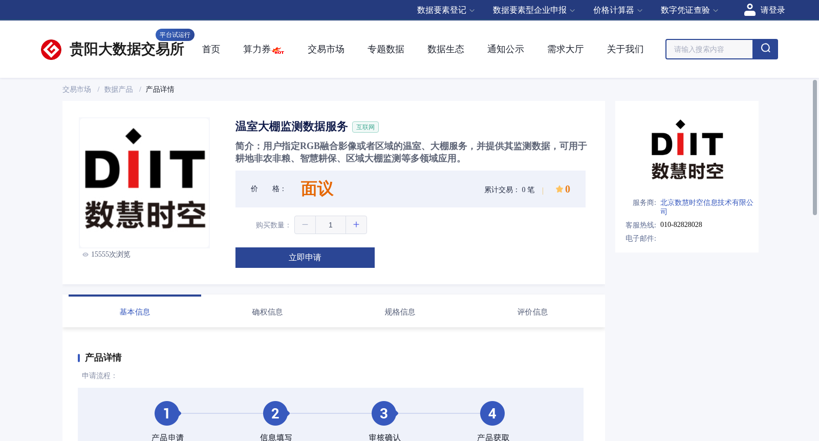Click the price text 面议

(317, 189)
